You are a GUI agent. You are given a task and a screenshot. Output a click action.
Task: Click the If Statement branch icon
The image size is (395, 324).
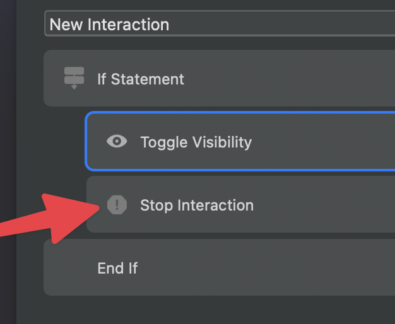(74, 78)
